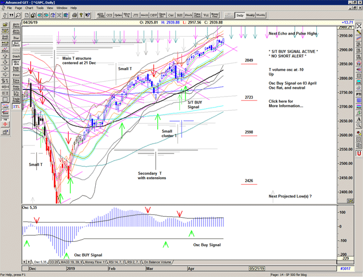Click the 05/21/19 date marker on the time axis
The width and height of the screenshot is (363, 277).
click(x=257, y=268)
